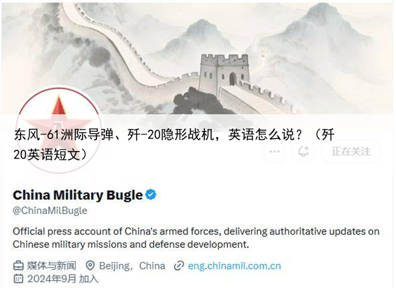Click the blue verified badge
The image size is (396, 288).
coord(151,194)
